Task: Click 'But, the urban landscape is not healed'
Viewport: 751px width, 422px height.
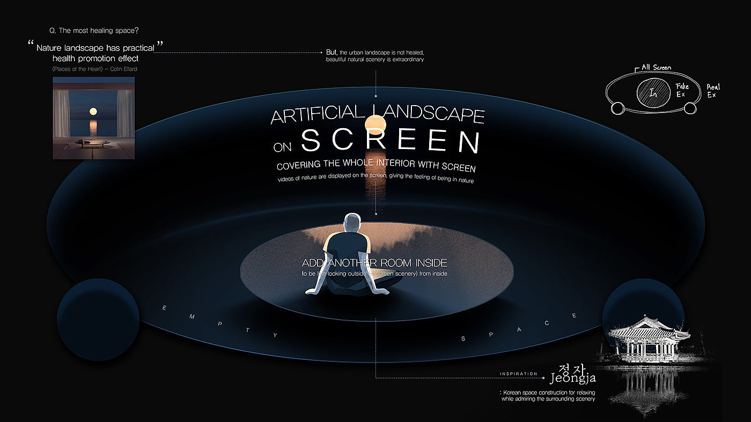Action: click(375, 53)
